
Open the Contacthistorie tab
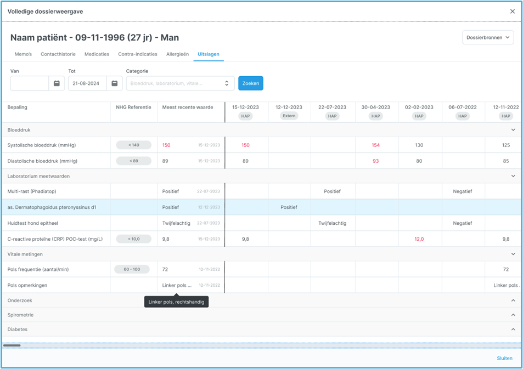(x=58, y=54)
